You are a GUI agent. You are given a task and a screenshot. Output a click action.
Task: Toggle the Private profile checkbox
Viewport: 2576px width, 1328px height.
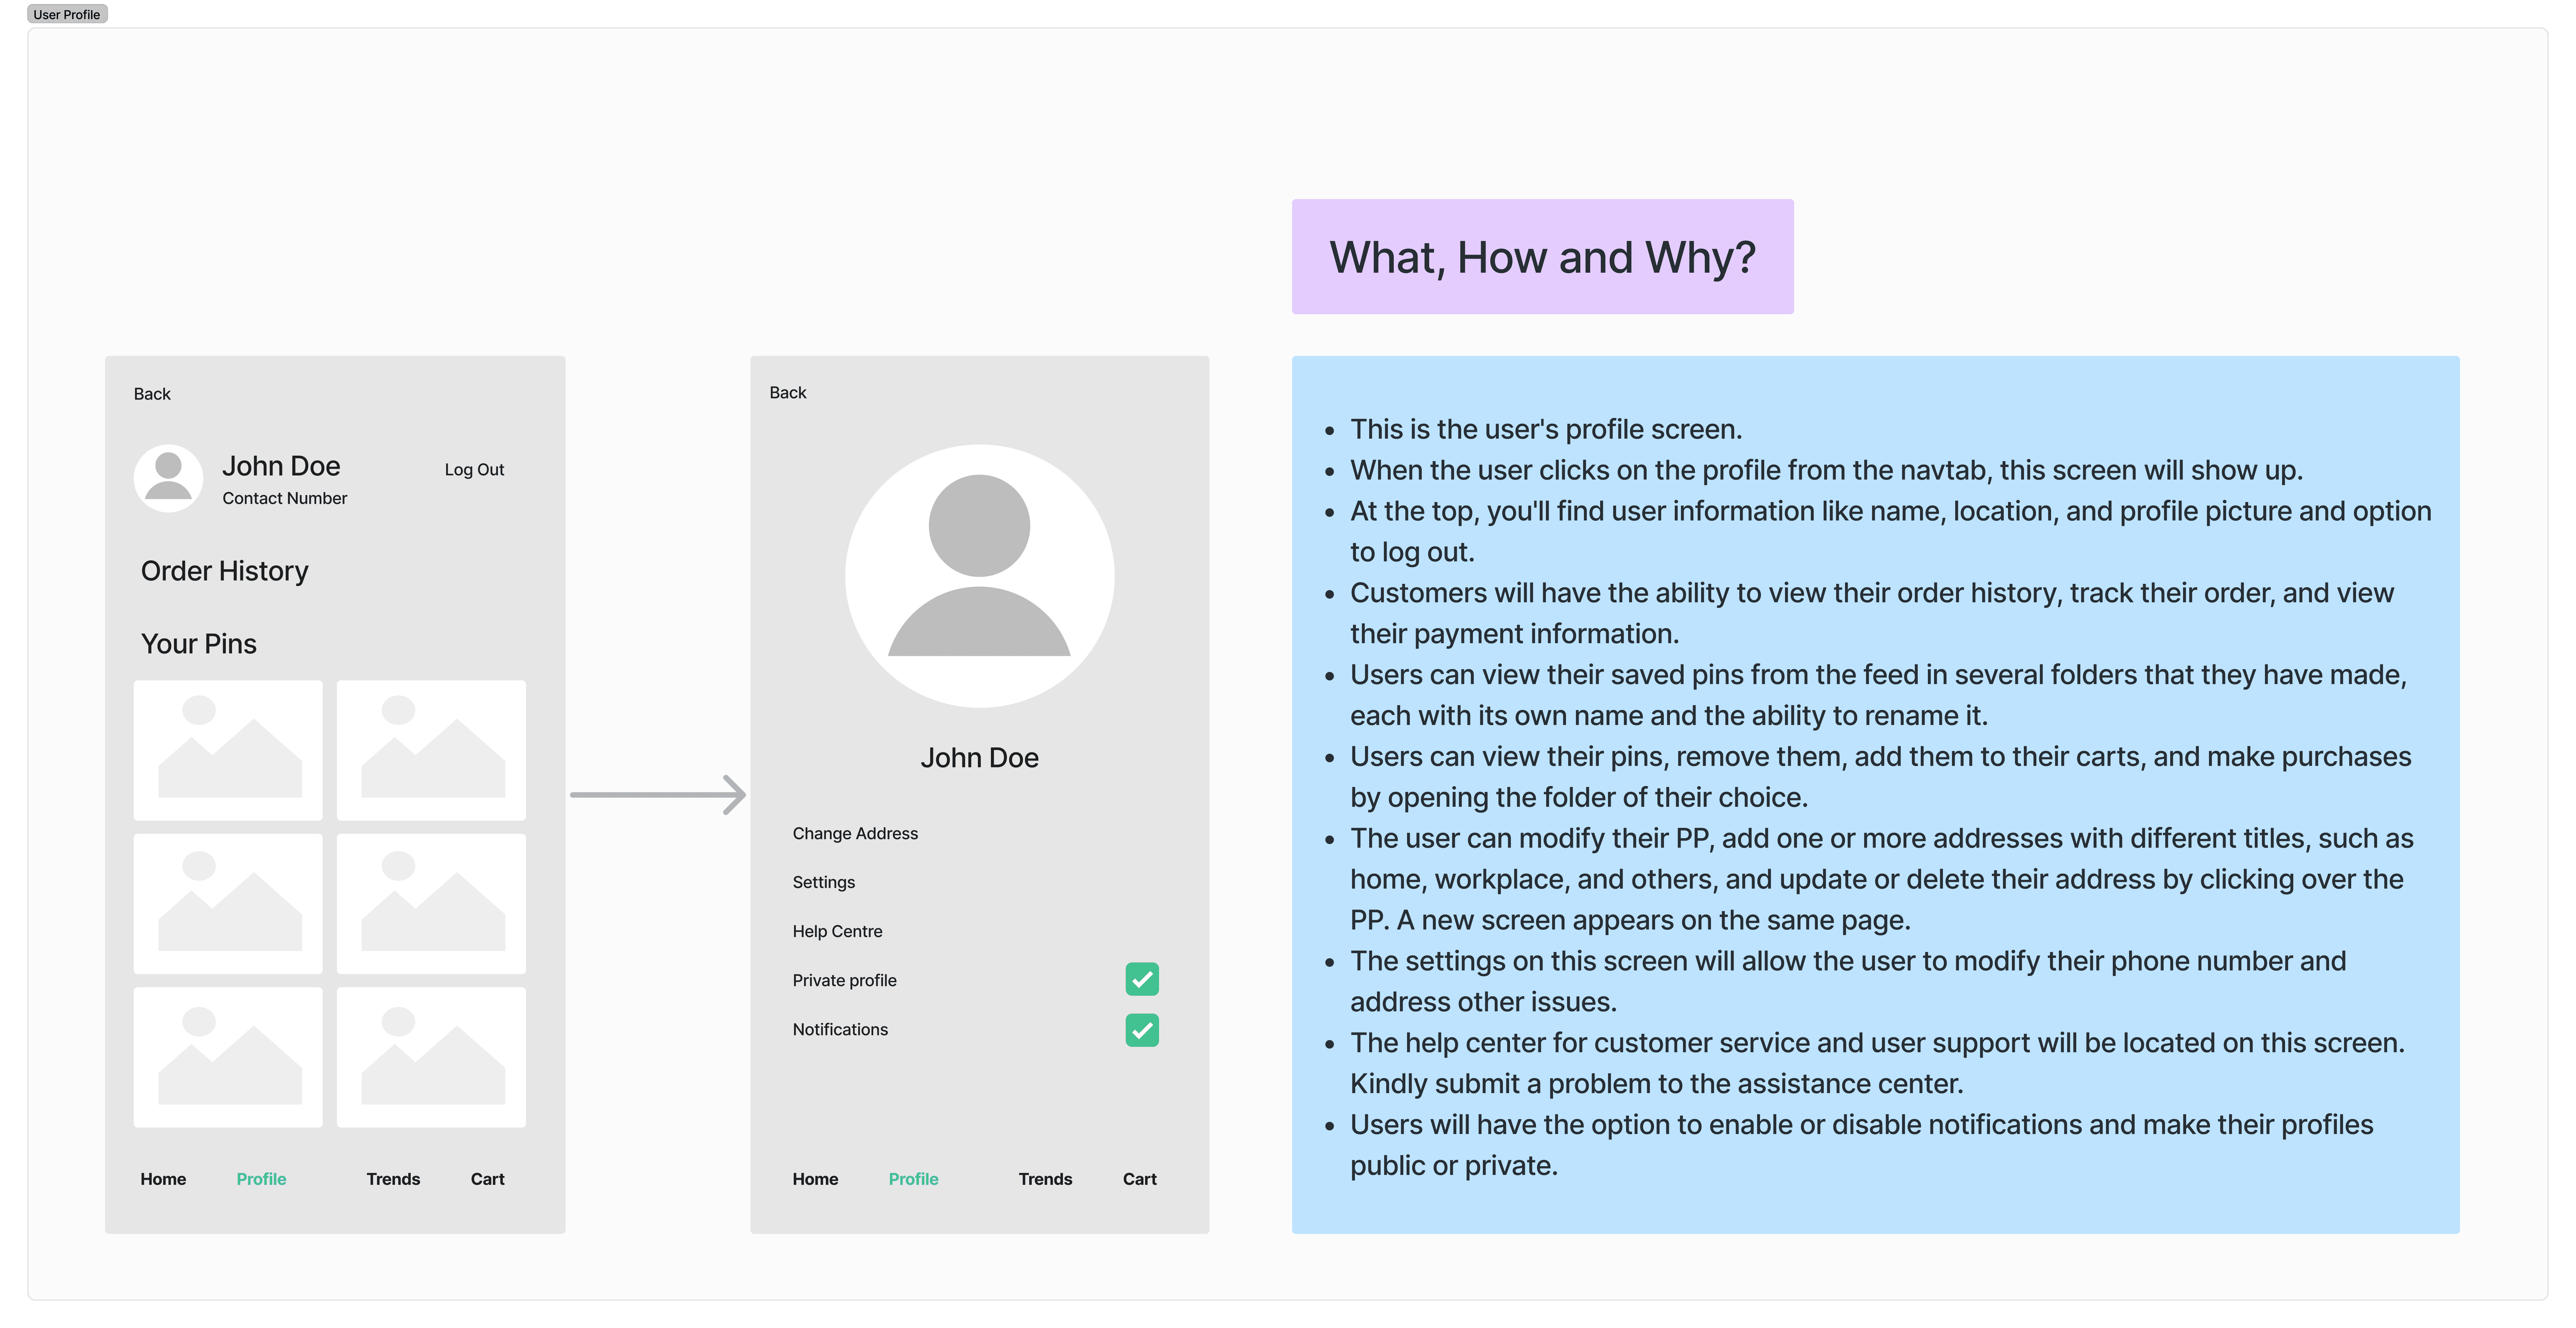click(1142, 979)
